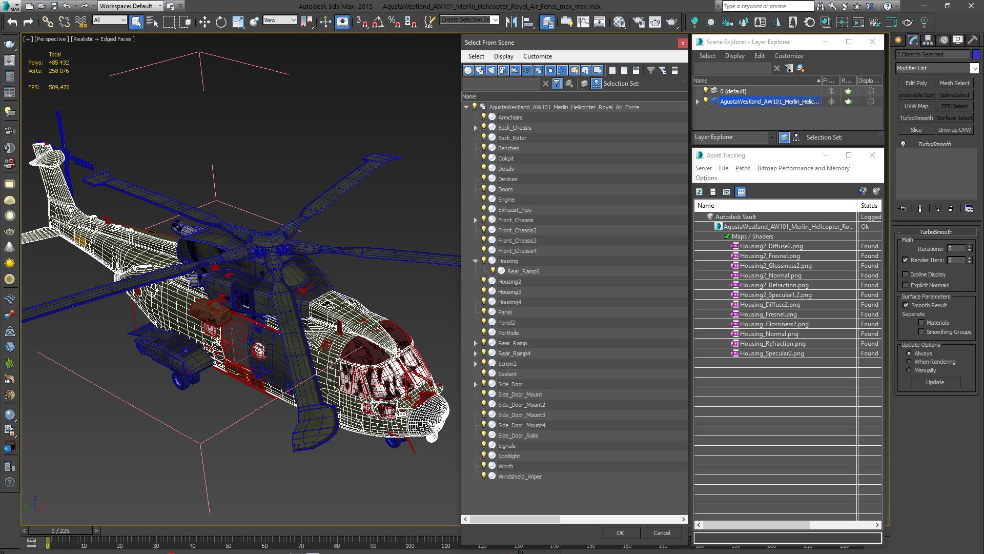
Task: Toggle the Smooth Result checkbox
Action: (x=906, y=305)
